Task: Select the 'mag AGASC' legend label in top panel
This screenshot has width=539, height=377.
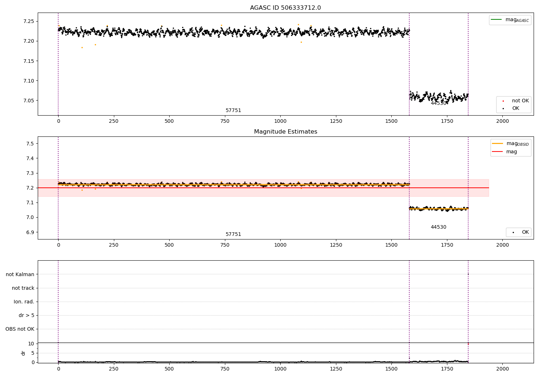Action: point(517,20)
